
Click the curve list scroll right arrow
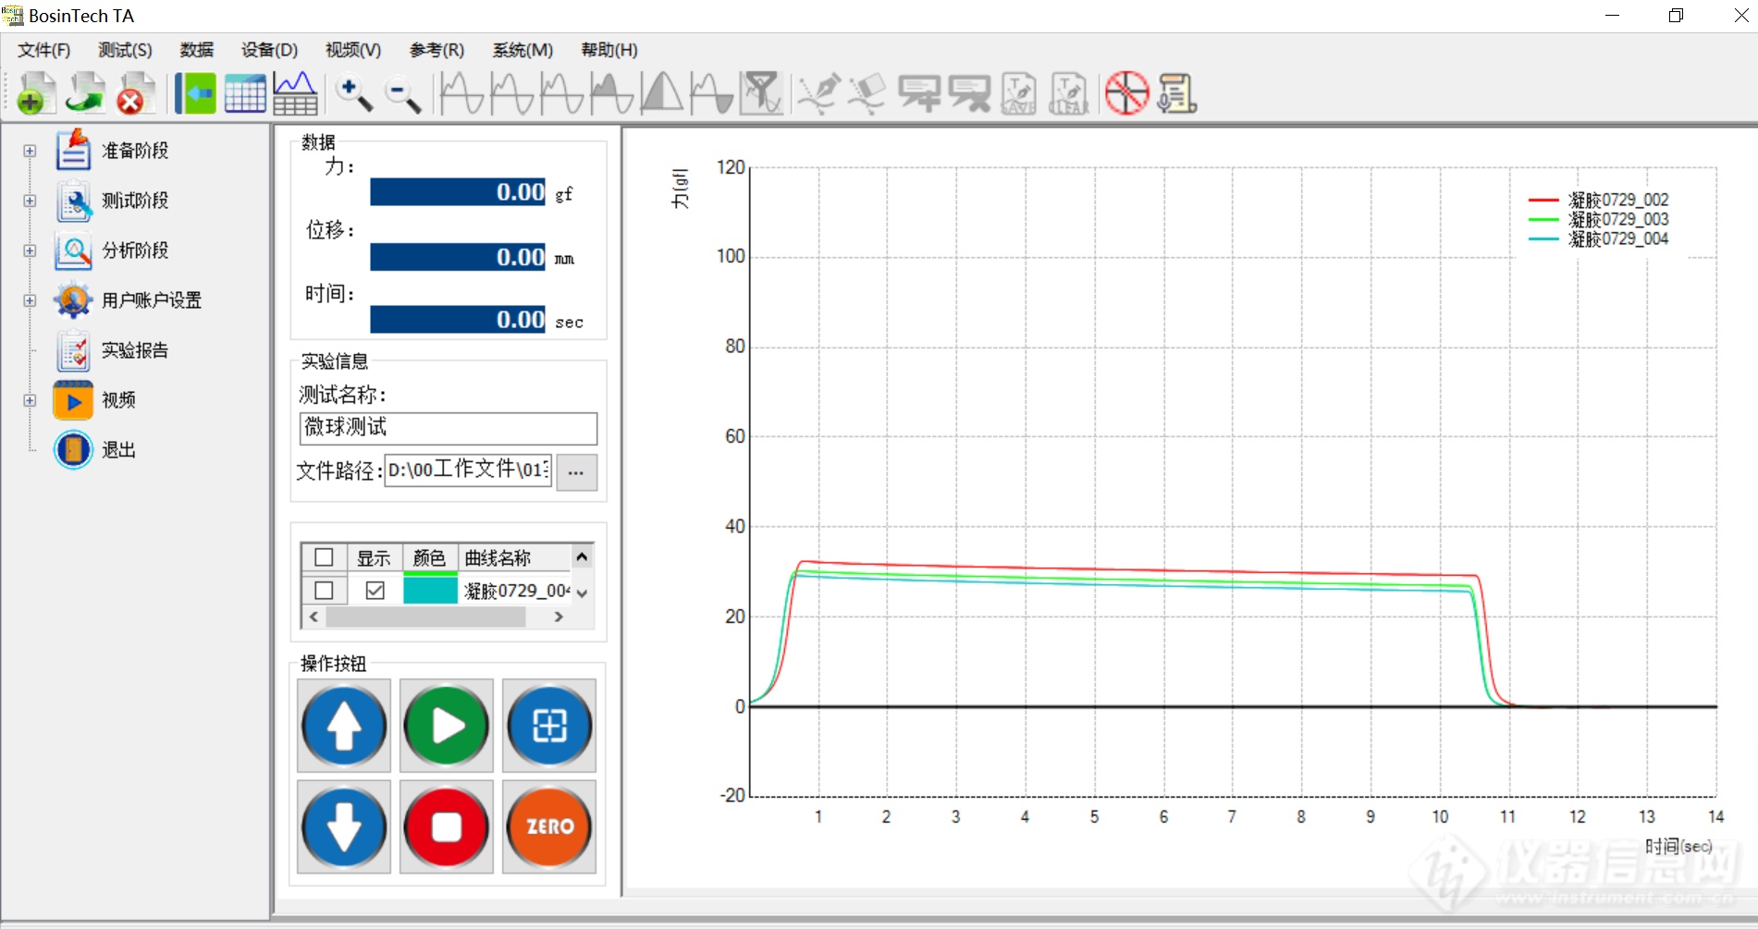tap(559, 617)
